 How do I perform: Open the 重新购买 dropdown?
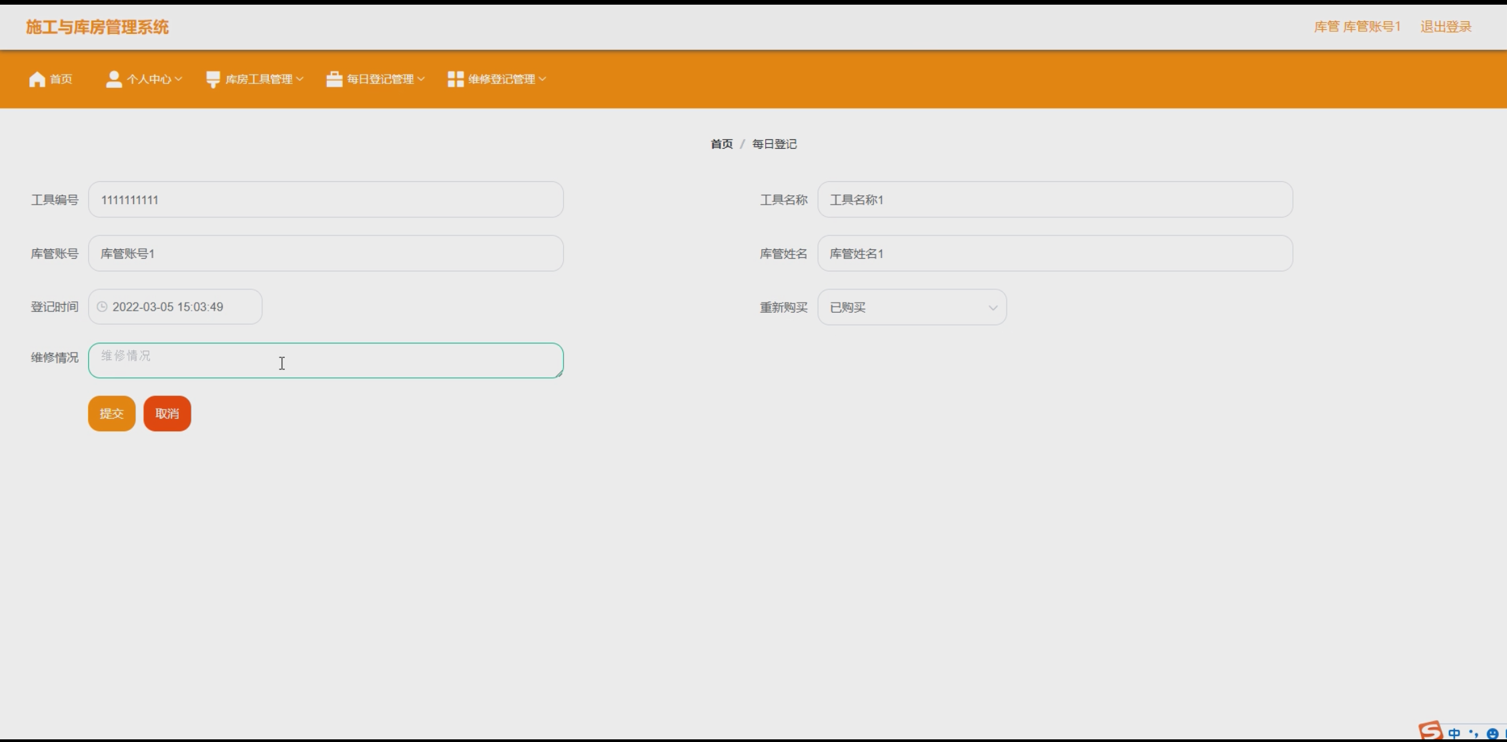[911, 307]
